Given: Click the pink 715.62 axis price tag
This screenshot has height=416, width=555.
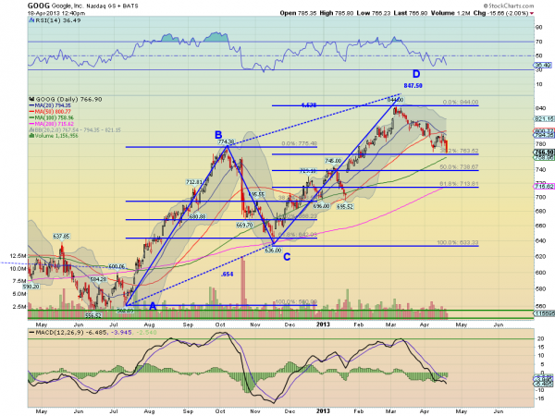Looking at the screenshot, I should tap(545, 187).
